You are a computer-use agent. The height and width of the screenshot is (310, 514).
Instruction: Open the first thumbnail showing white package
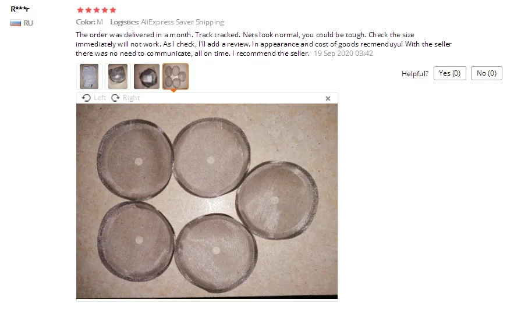tap(89, 76)
